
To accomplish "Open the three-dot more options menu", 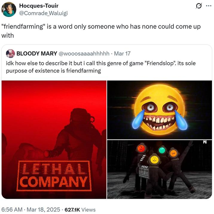I will pyautogui.click(x=208, y=6).
